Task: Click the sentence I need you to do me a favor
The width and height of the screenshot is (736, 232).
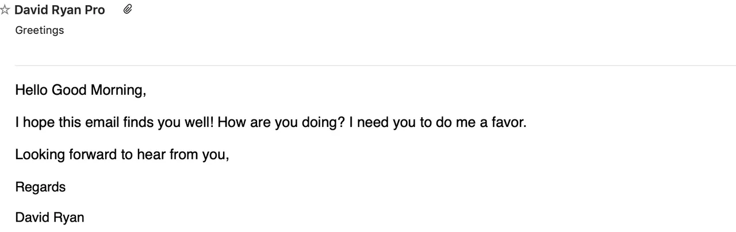Action: [x=438, y=123]
